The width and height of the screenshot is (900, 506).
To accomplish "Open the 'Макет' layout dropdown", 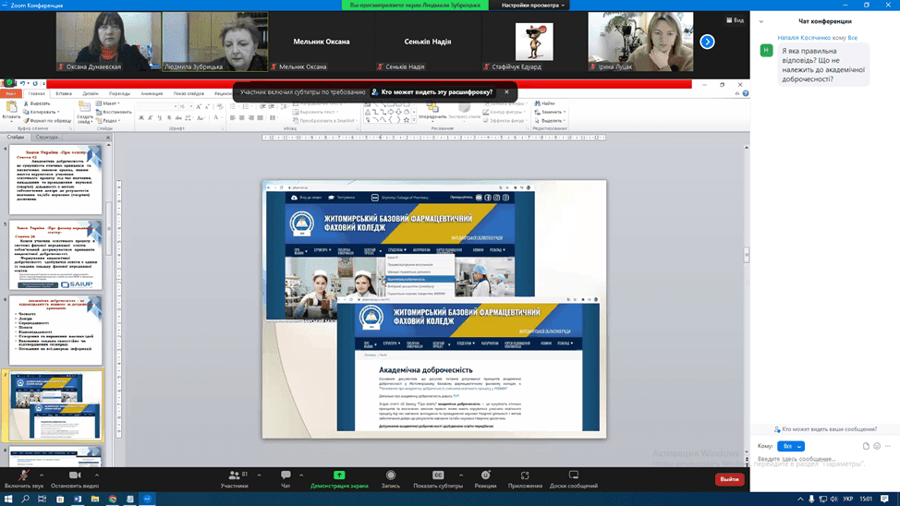I will 108,103.
